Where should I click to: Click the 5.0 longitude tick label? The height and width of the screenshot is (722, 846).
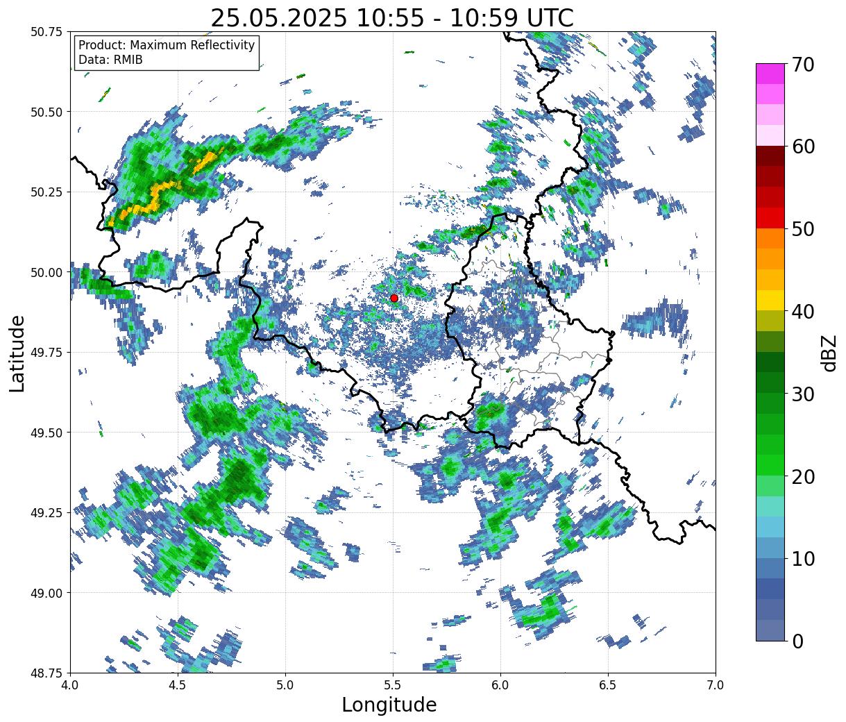pyautogui.click(x=285, y=685)
